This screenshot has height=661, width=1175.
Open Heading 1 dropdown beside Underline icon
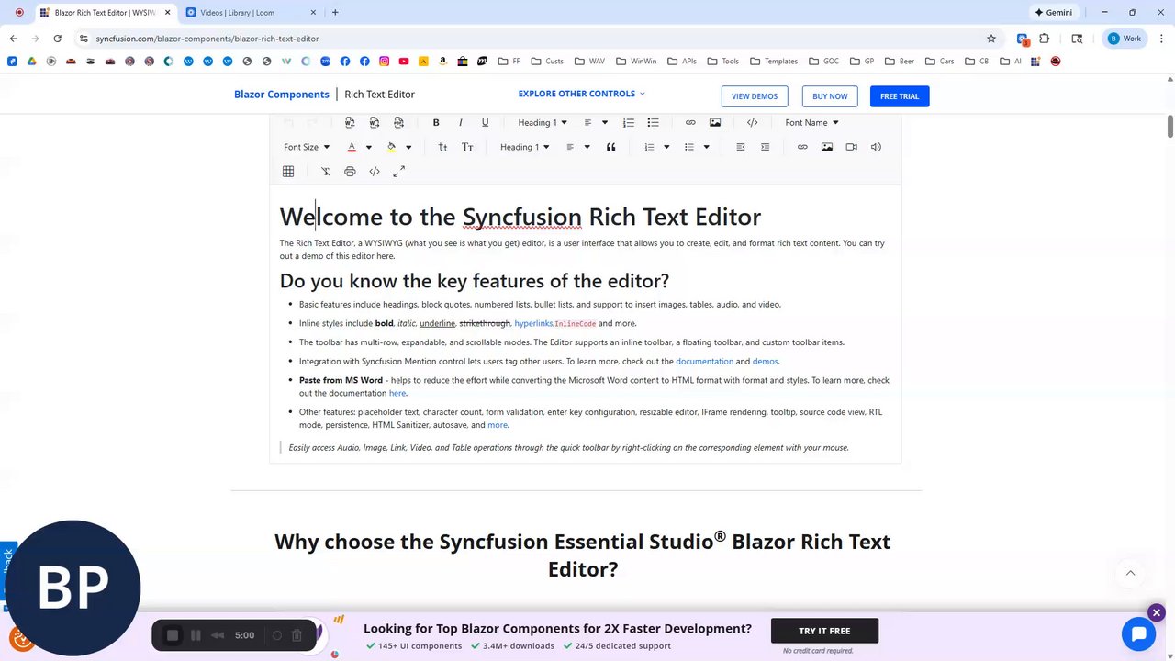click(542, 122)
